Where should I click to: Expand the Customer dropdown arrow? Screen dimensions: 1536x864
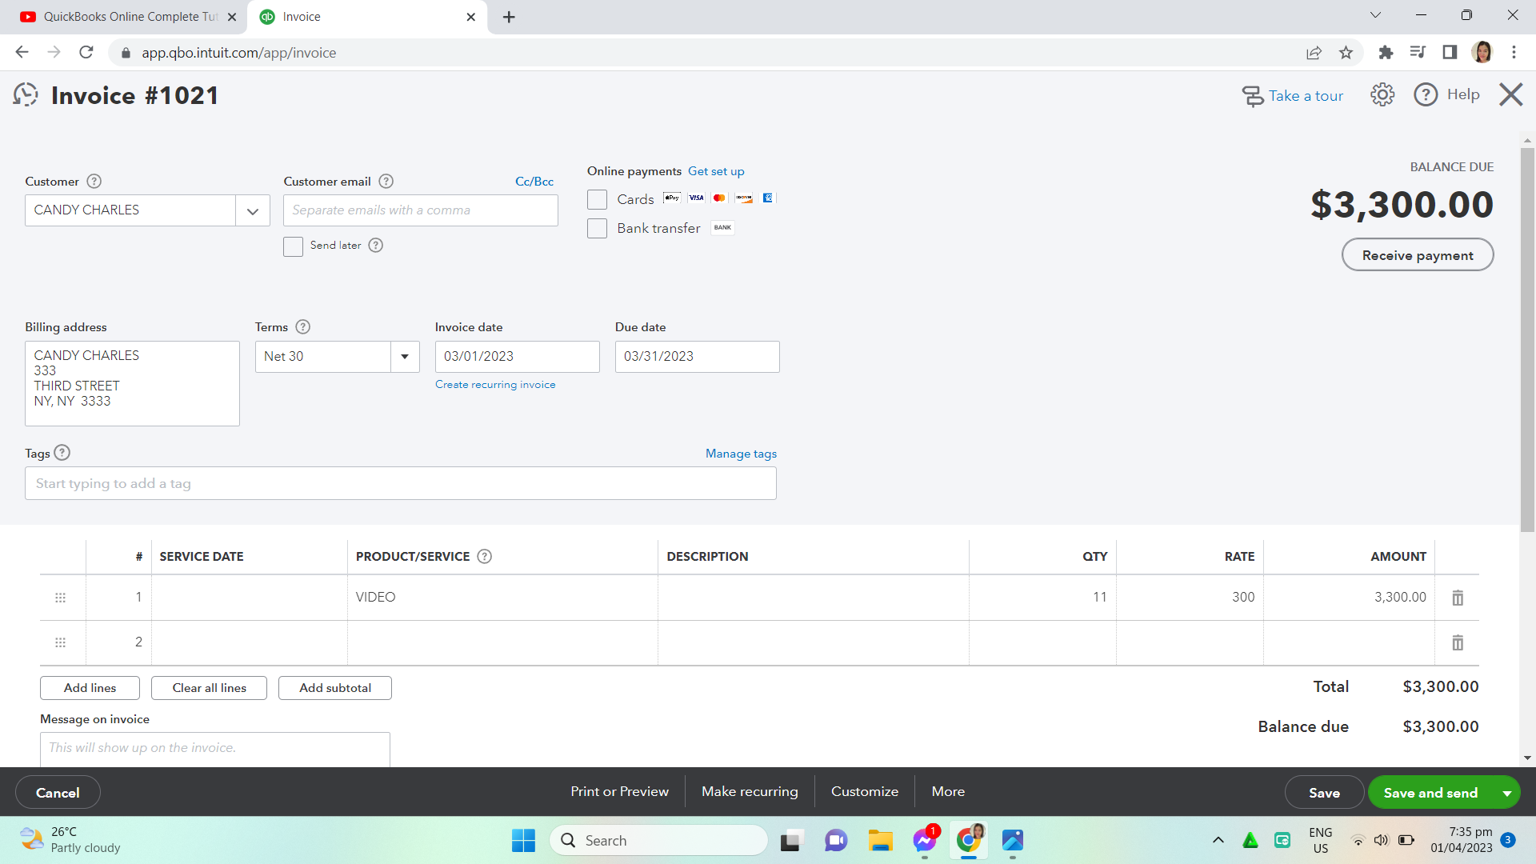tap(253, 211)
